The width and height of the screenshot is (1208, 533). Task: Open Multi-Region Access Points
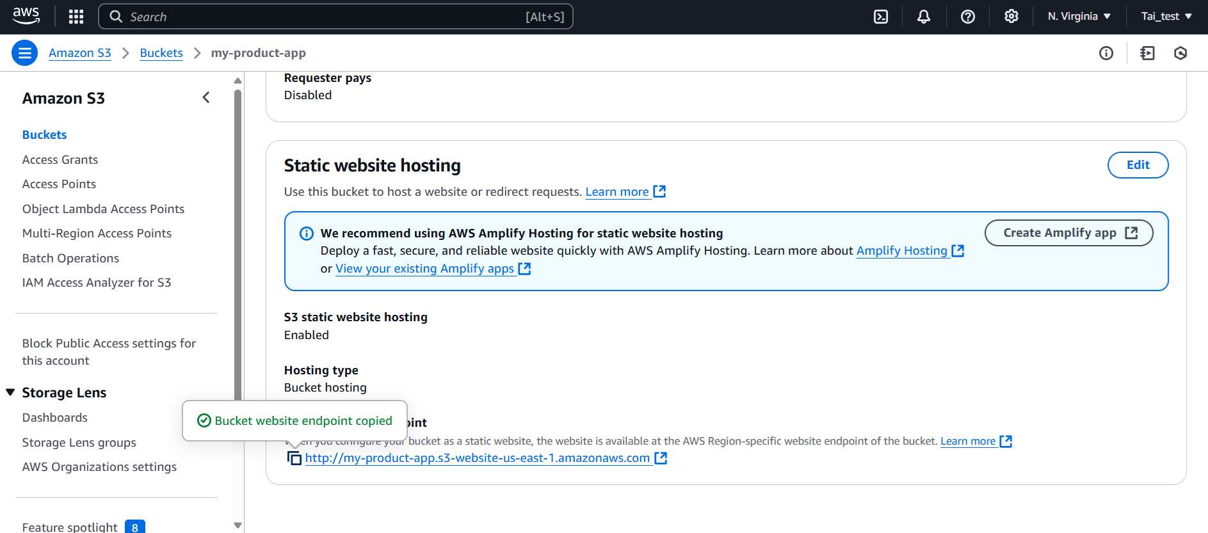point(97,234)
